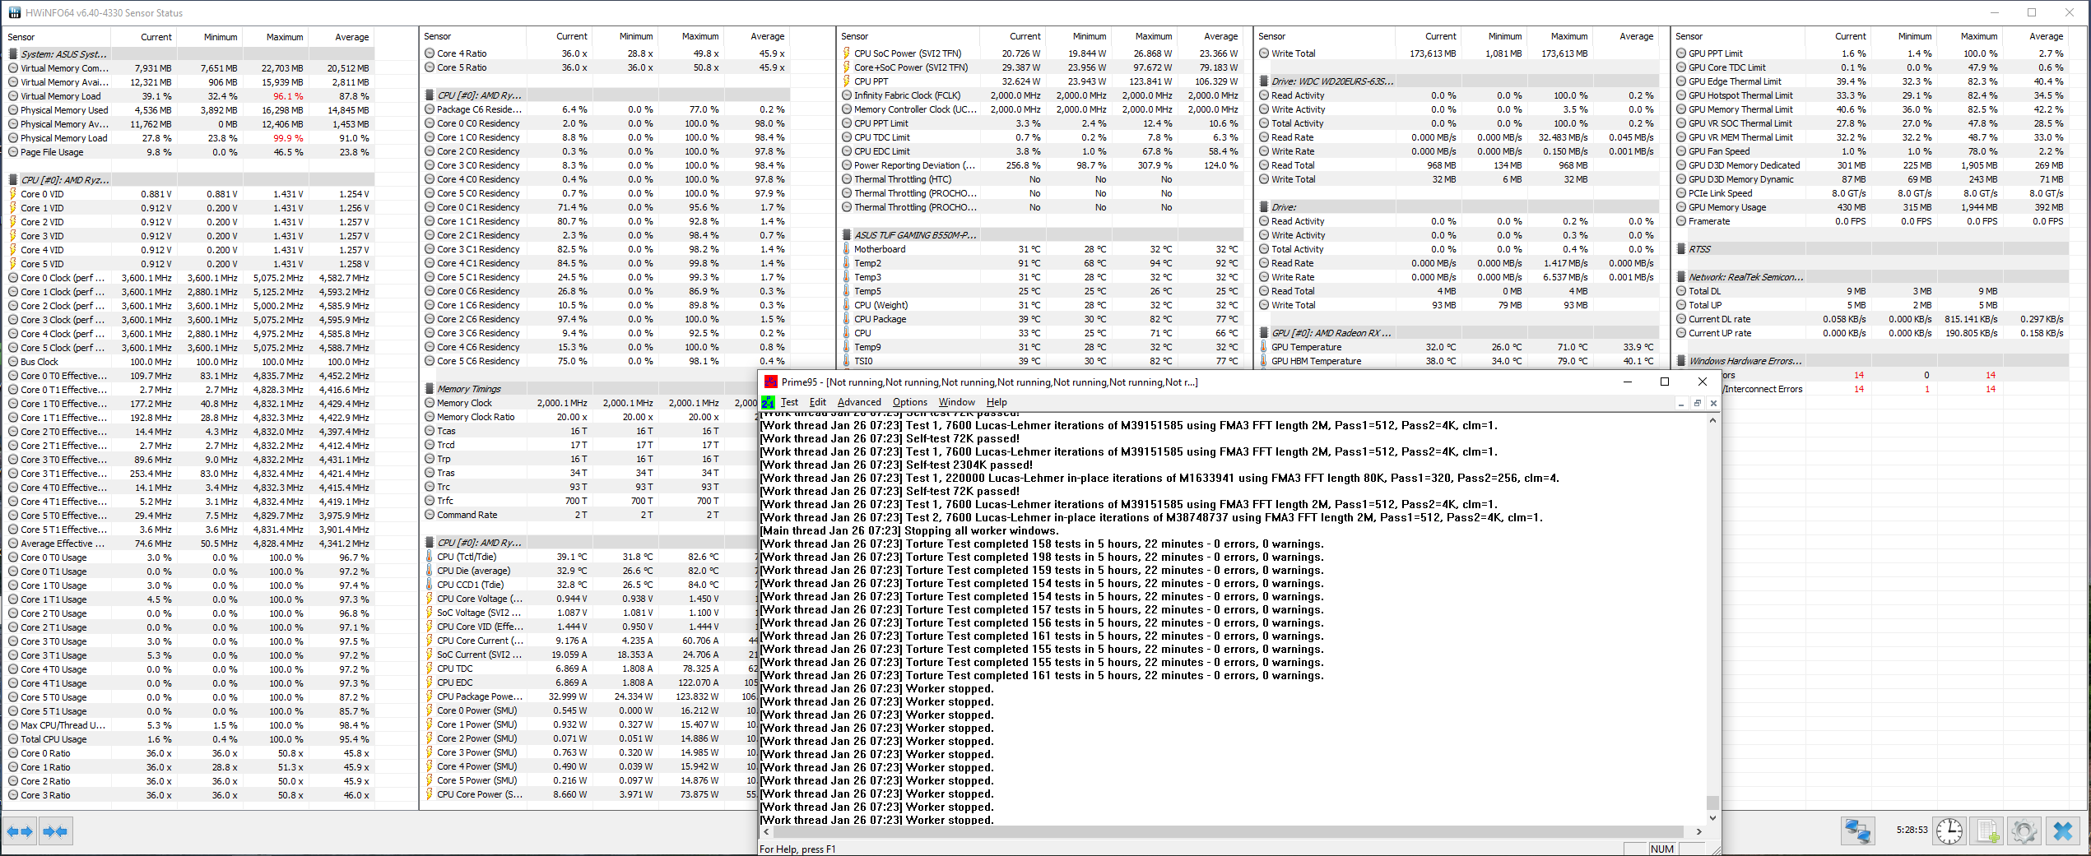Viewport: 2091px width, 856px height.
Task: Select the 'CPU Package' temperature row
Action: (1042, 319)
